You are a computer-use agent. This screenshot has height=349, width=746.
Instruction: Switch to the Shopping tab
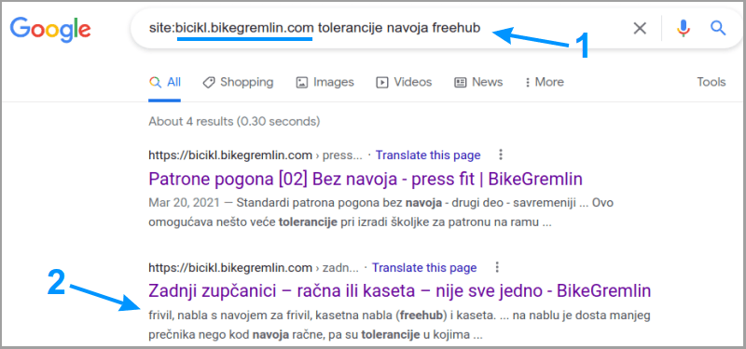coord(238,82)
